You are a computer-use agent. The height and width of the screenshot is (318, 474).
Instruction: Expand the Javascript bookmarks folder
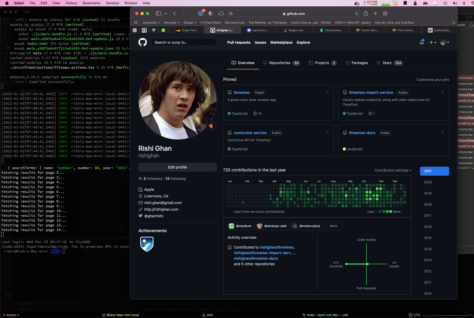(x=151, y=23)
